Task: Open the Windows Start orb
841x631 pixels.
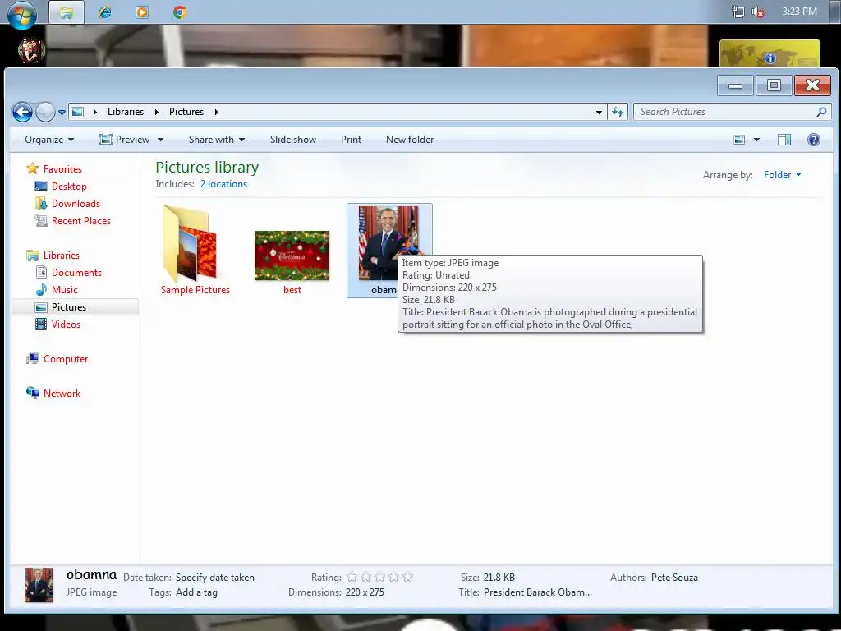Action: (21, 13)
